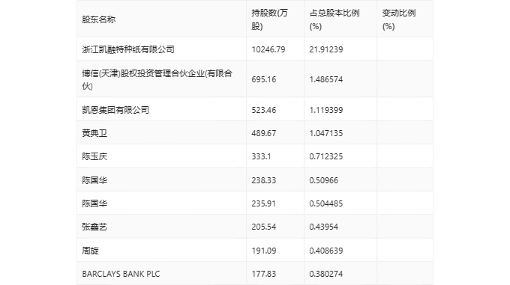
Task: Select shareholder 浙江凯融特种纸有限公司
Action: 128,49
